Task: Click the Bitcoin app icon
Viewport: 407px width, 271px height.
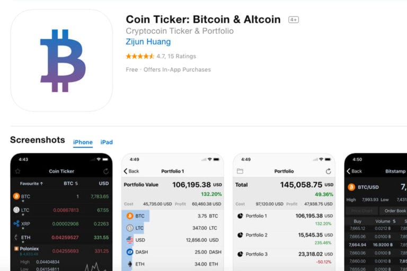Action: 61,60
